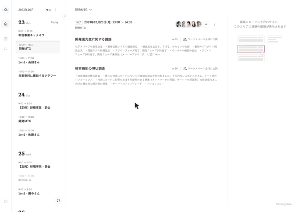Open agenda 検索機能の現状調査

(90, 69)
